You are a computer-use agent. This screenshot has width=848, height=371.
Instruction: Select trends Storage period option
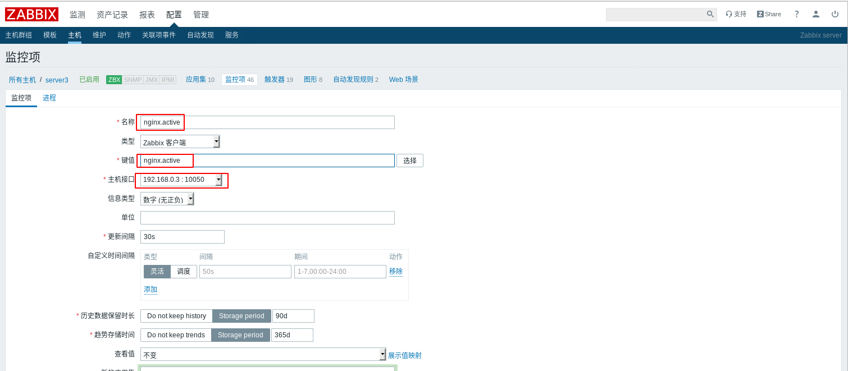[240, 335]
